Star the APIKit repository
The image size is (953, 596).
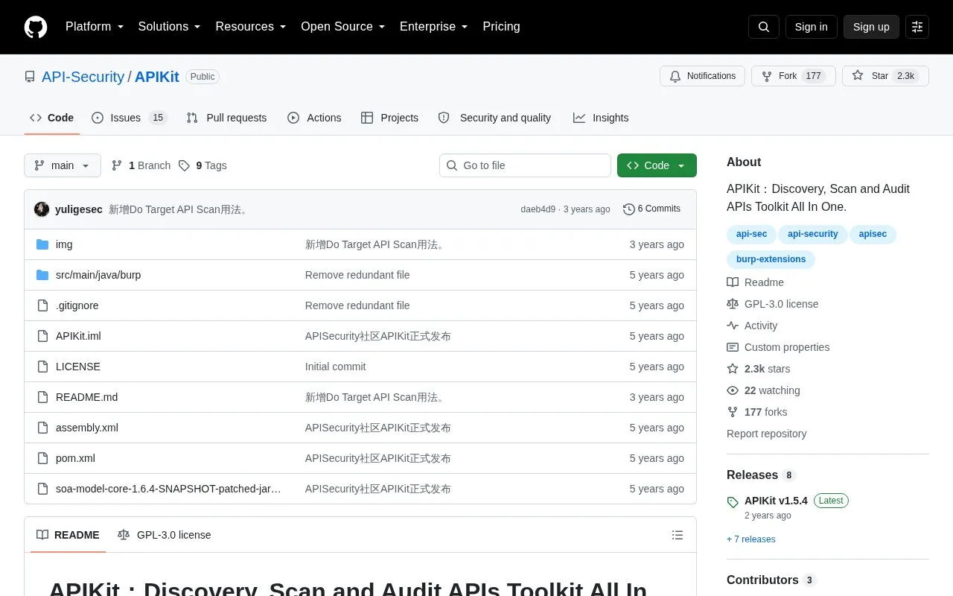click(x=885, y=76)
